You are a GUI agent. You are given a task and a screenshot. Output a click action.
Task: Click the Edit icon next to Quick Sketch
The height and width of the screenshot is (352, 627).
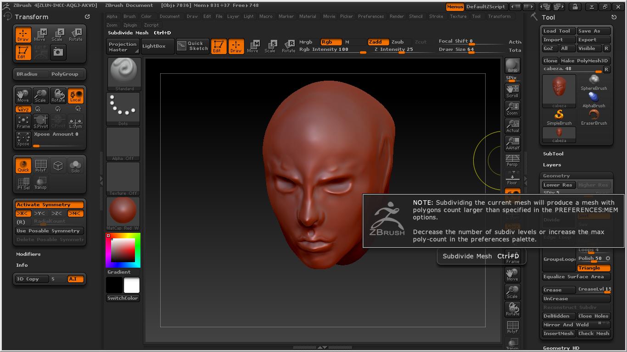pyautogui.click(x=218, y=46)
